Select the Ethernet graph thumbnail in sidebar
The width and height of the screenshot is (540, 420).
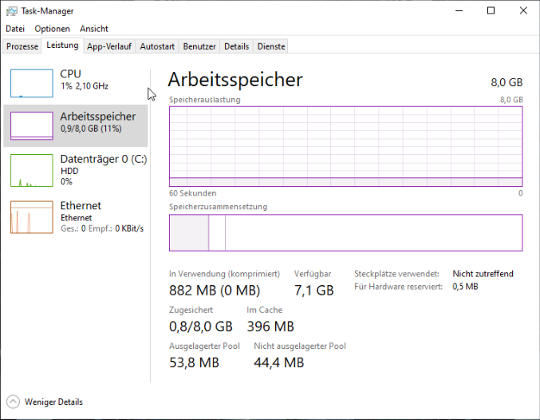[x=31, y=217]
